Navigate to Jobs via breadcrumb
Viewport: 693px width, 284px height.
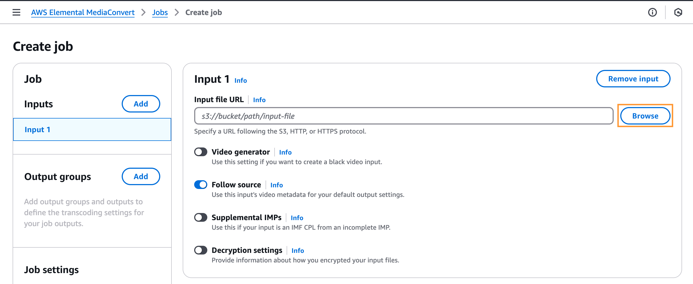pos(160,12)
